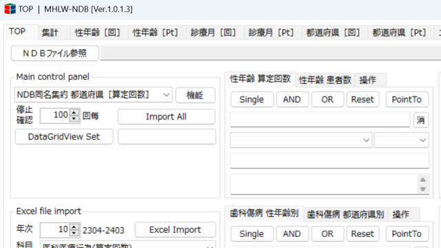Click the Import All button
This screenshot has width=441, height=248.
coord(167,116)
